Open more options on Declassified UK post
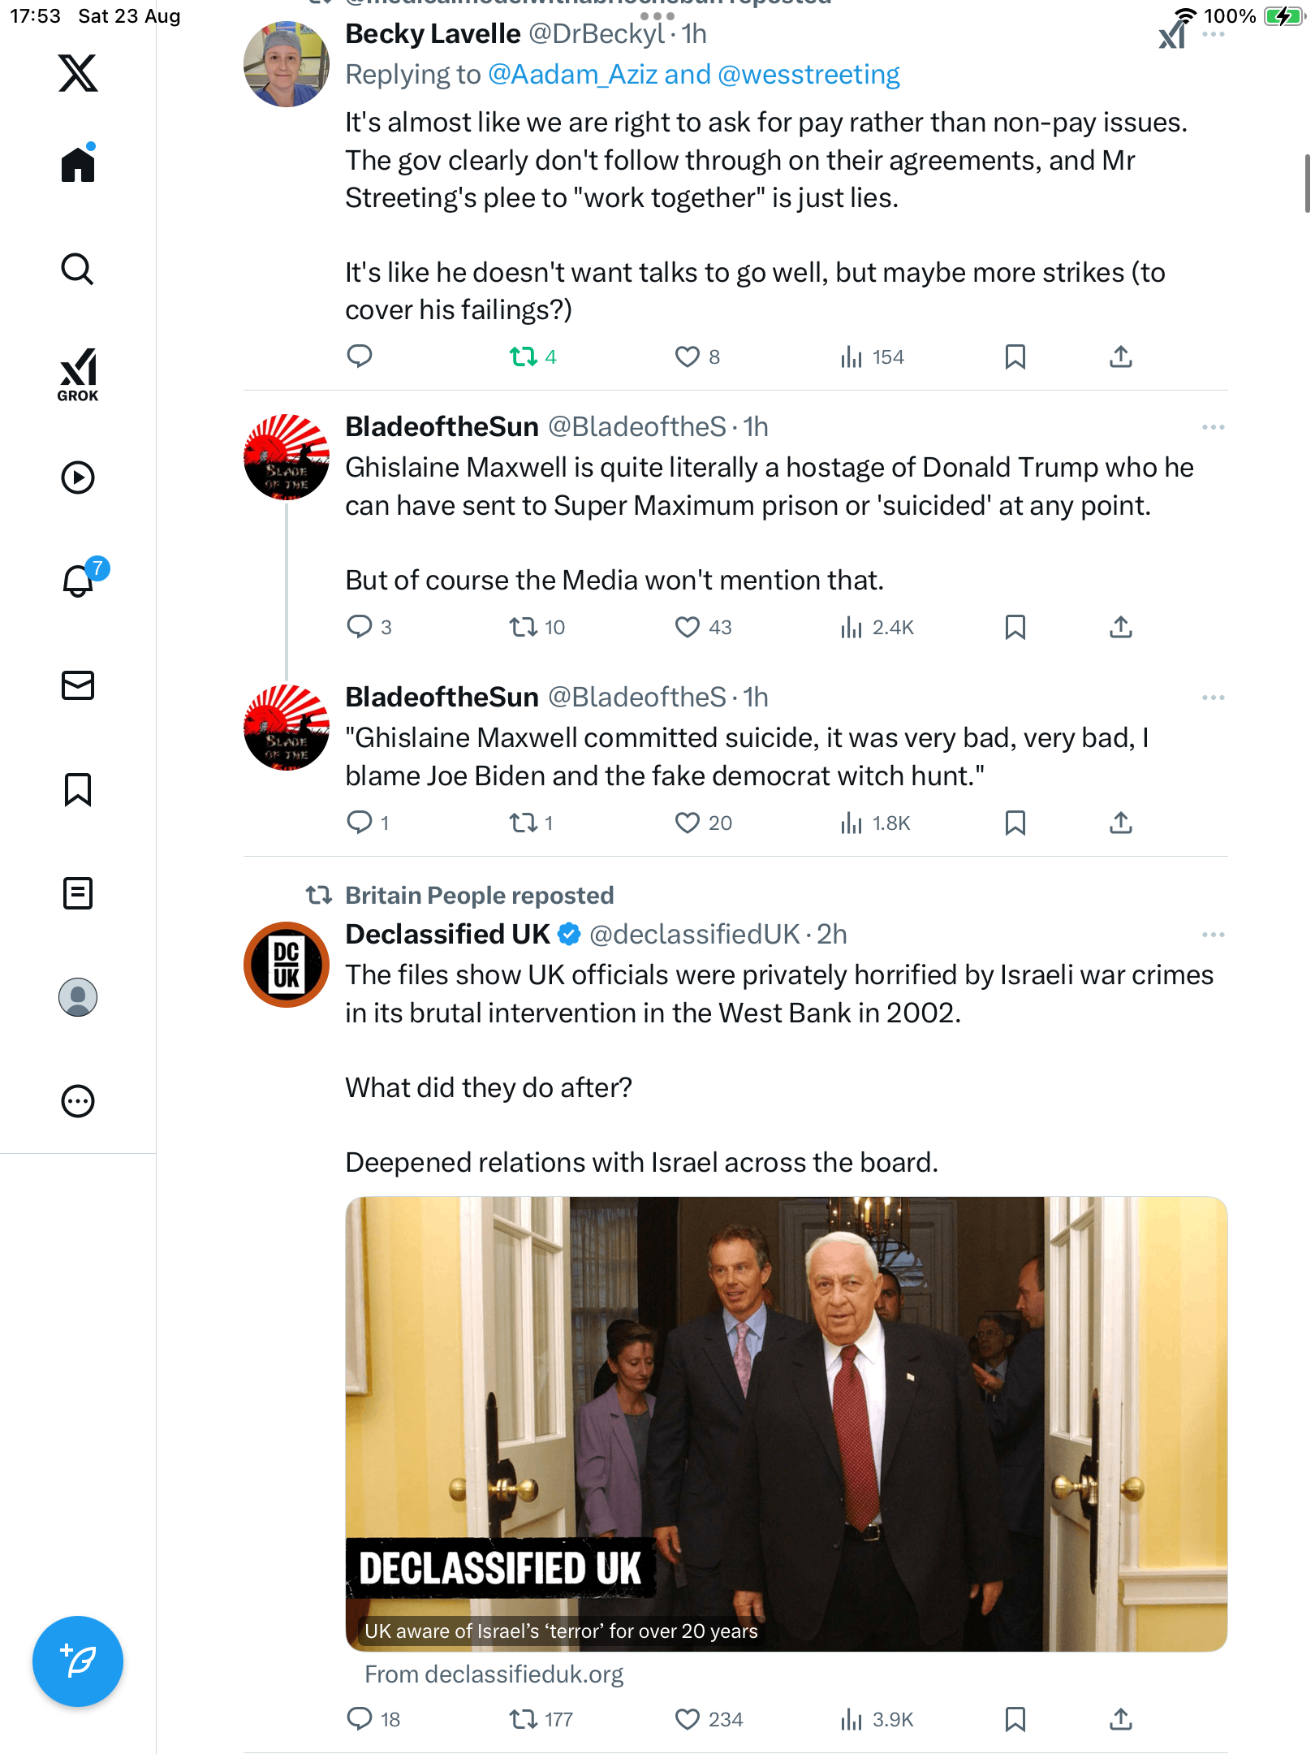 (1213, 935)
